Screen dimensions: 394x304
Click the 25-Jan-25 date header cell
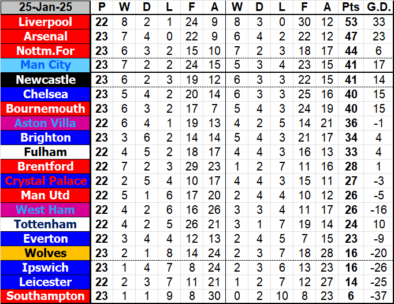coord(46,8)
